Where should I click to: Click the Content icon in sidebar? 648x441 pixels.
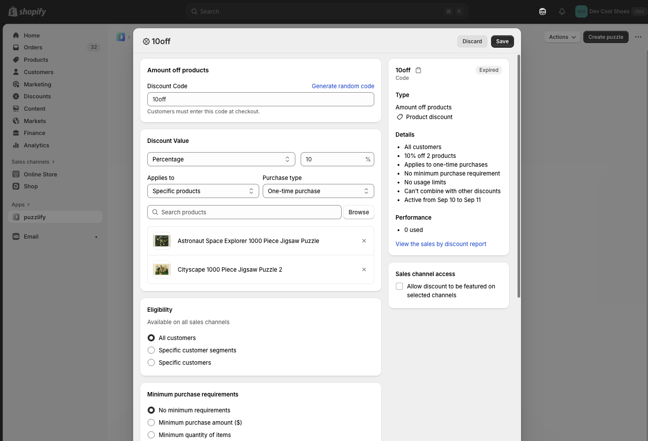pyautogui.click(x=16, y=108)
